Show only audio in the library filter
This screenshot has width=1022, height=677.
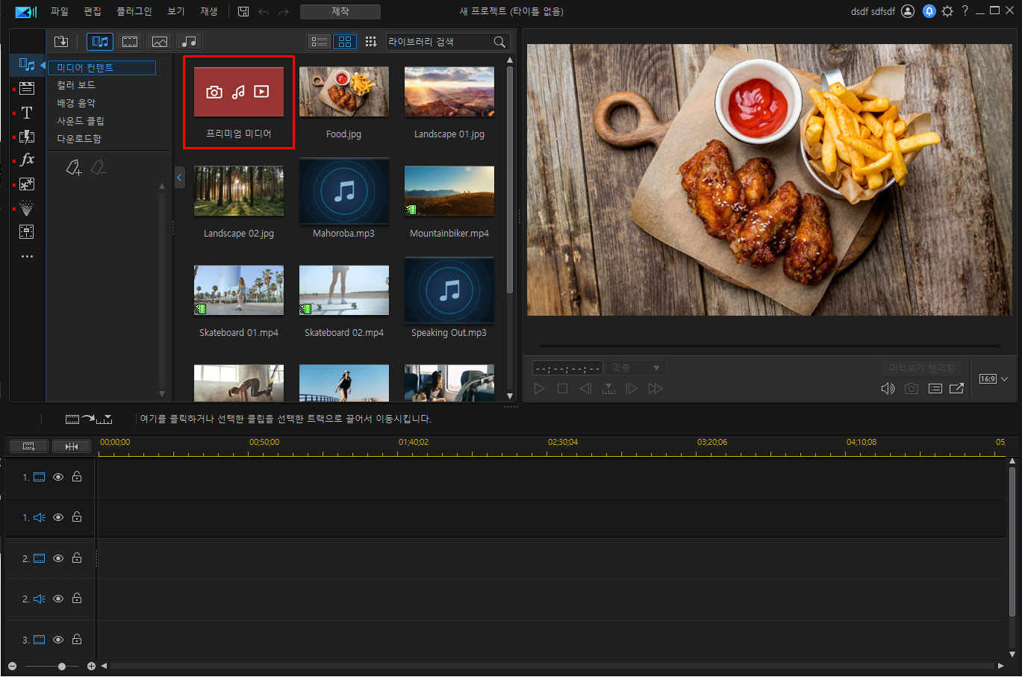(190, 42)
